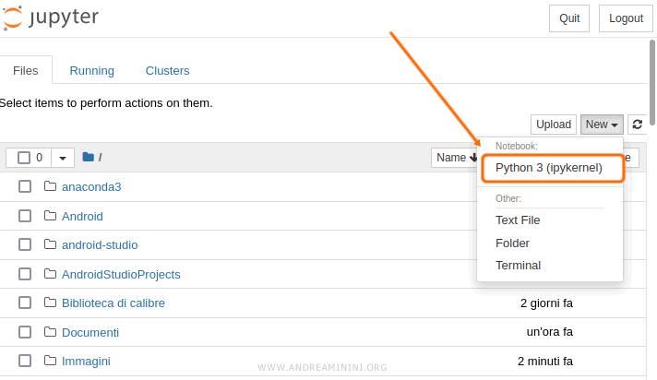Click the folder icon beside Documenti
Screen dimensions: 657x380
click(51, 332)
